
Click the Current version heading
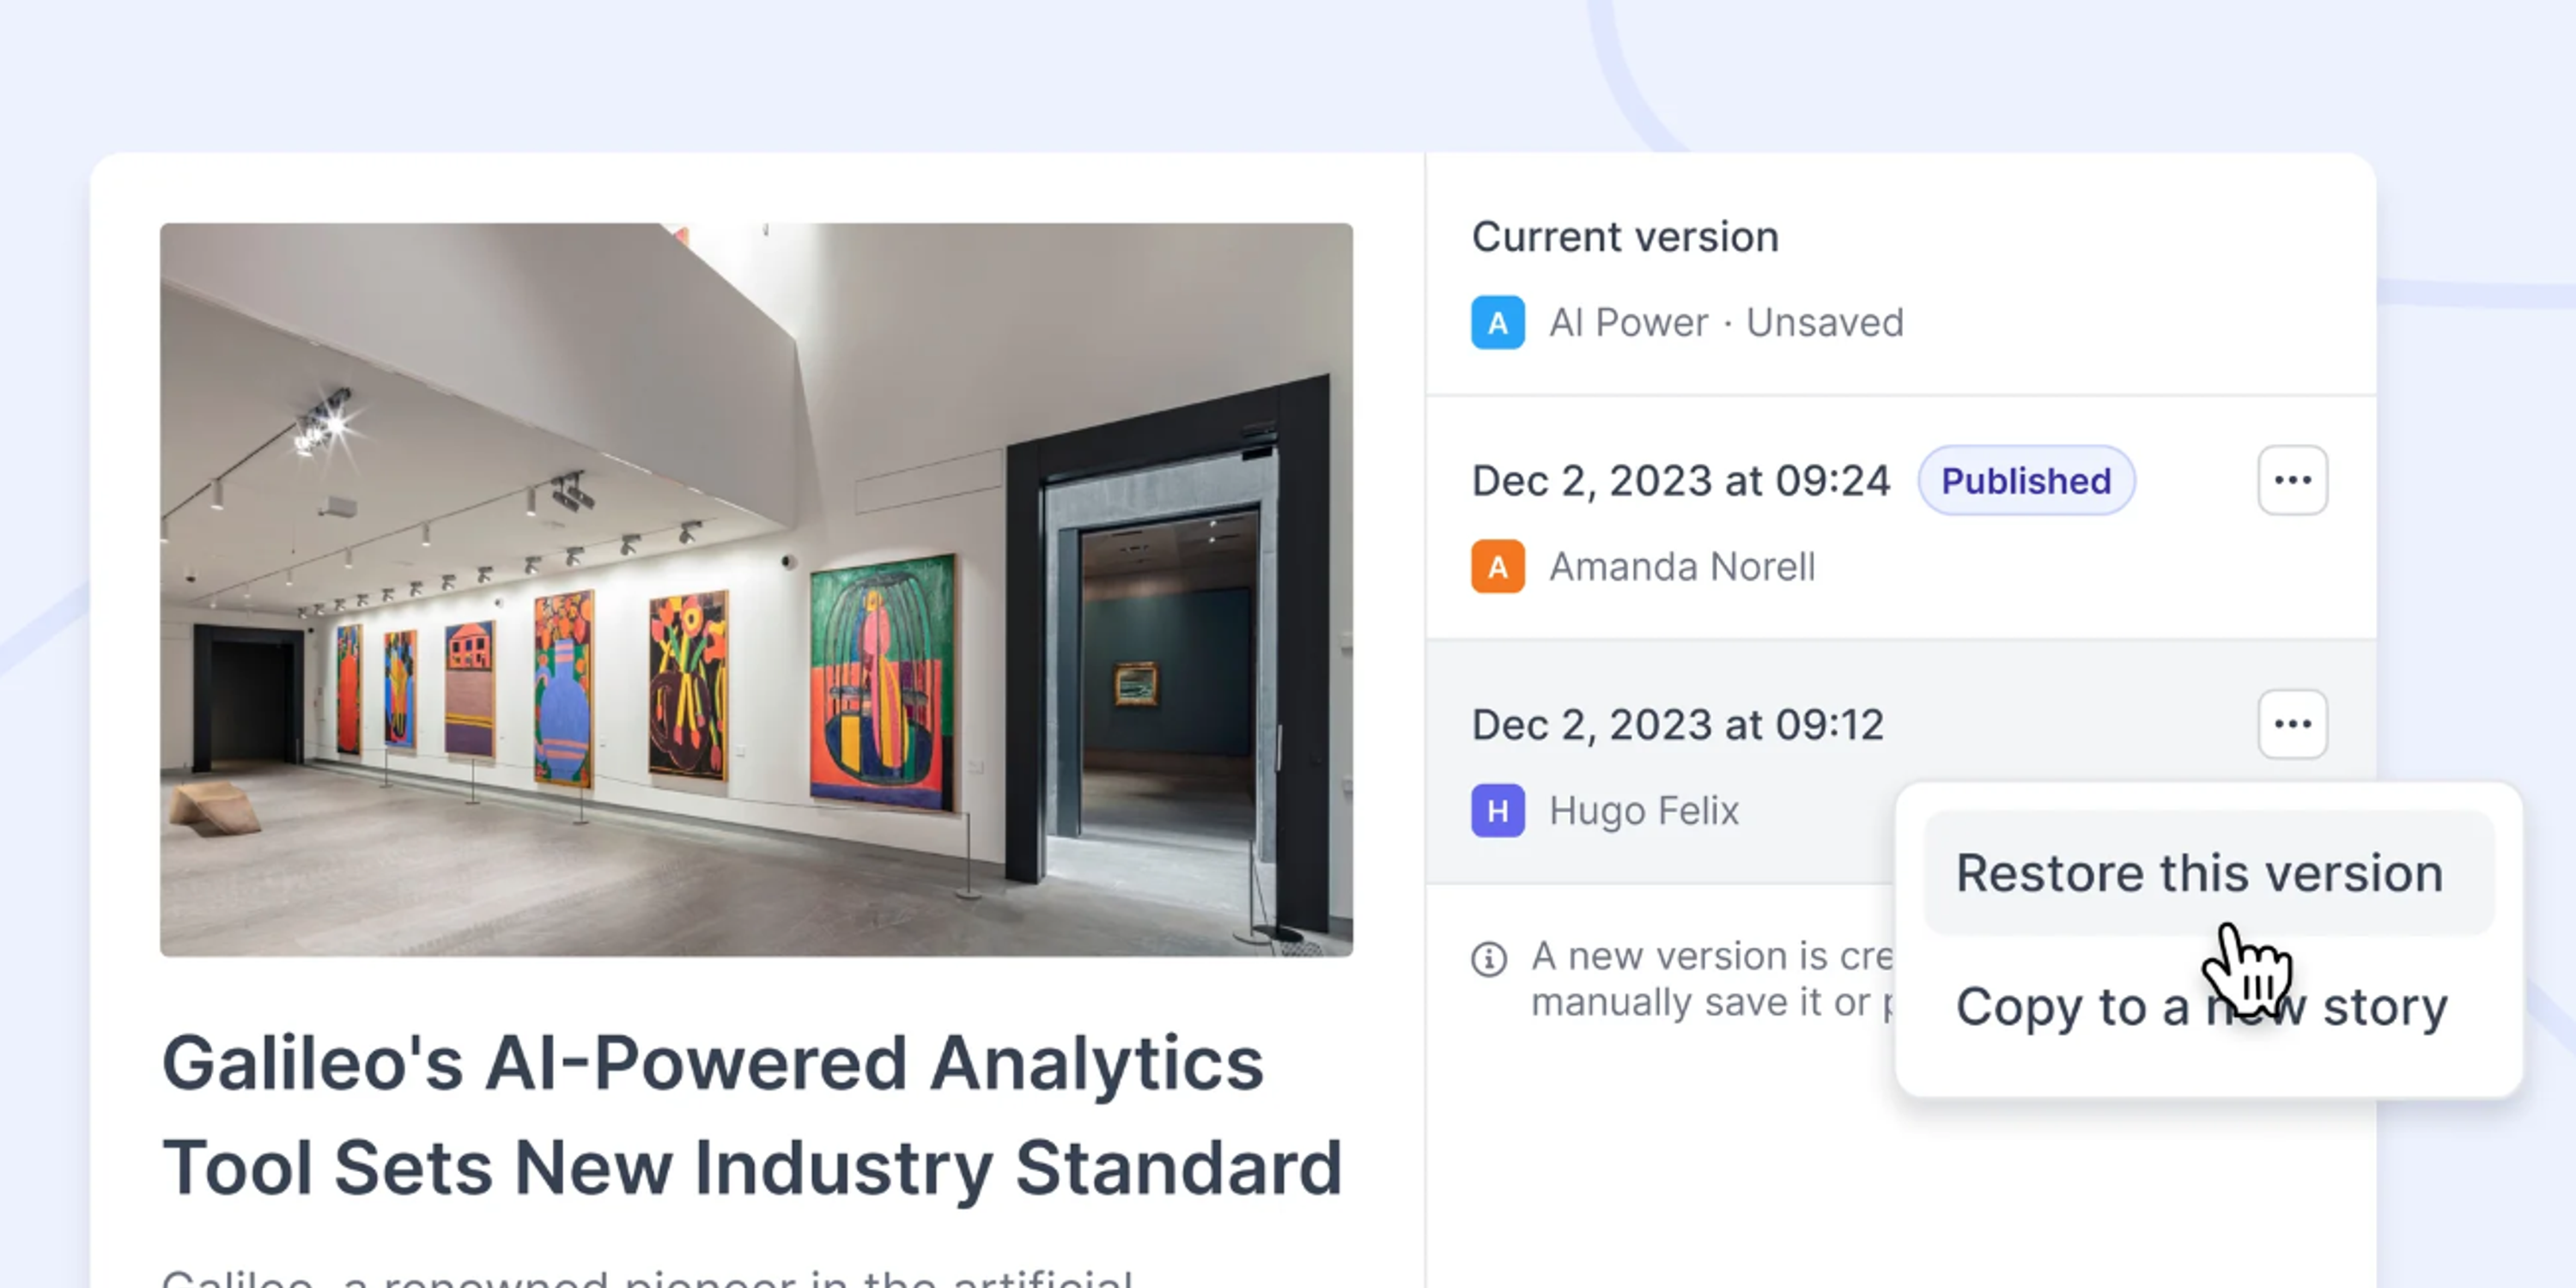(1625, 237)
